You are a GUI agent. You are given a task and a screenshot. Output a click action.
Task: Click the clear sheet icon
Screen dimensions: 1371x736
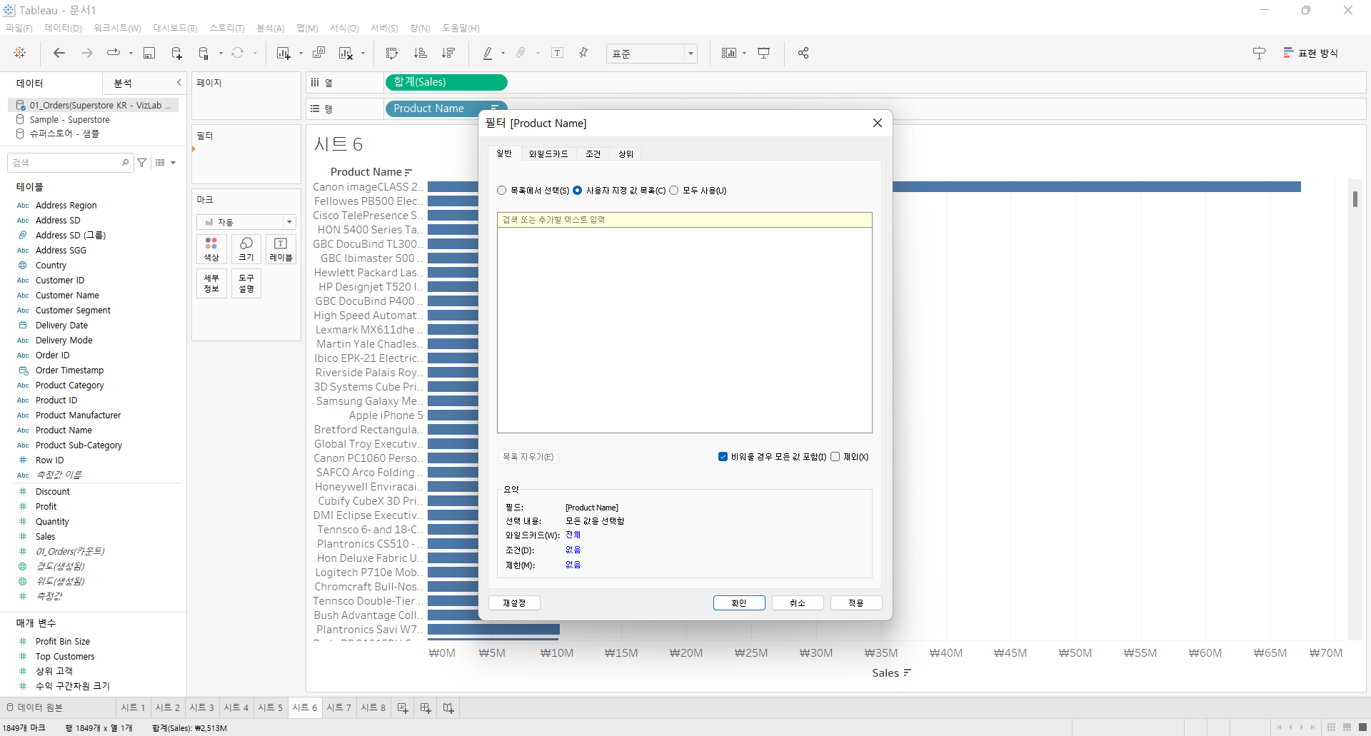[346, 53]
